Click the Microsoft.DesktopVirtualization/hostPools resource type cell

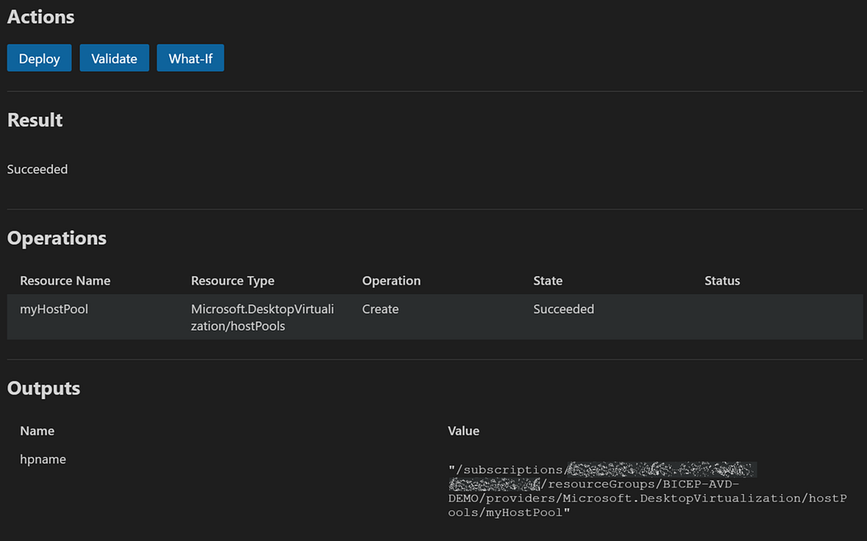coord(263,318)
